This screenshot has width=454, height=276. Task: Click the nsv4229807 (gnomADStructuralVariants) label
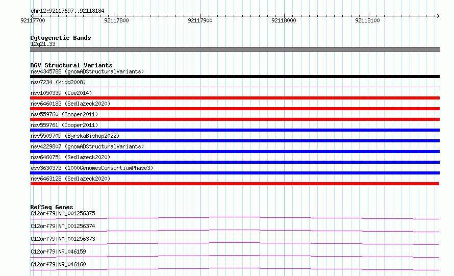pos(87,146)
